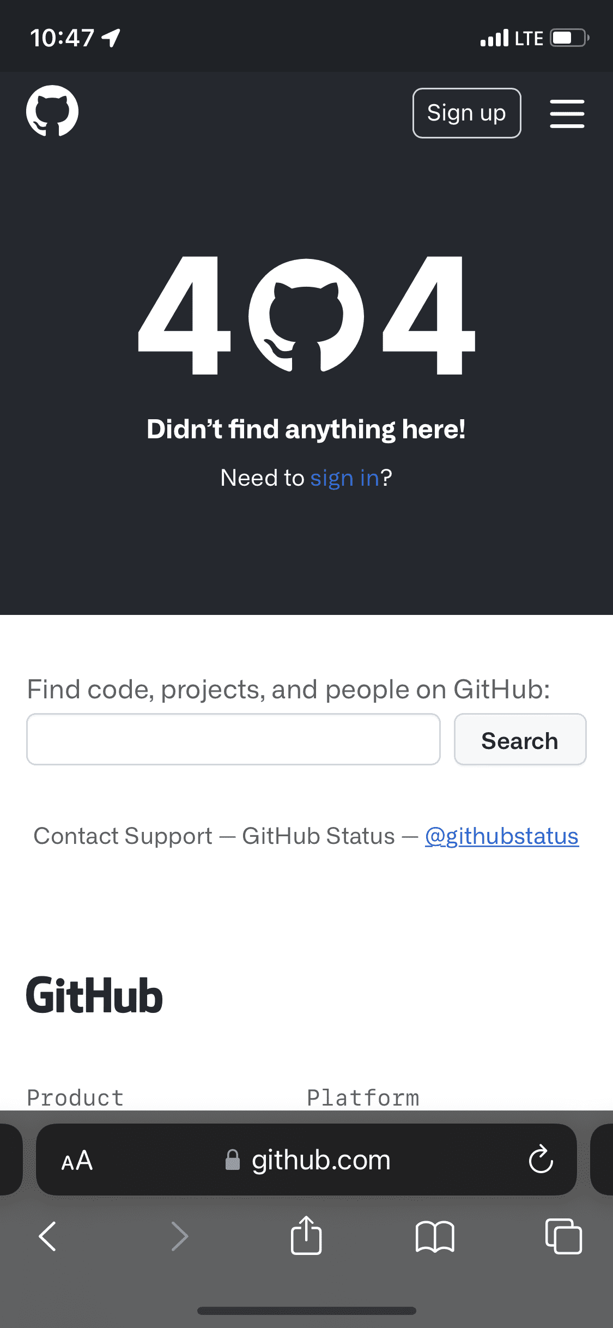
Task: Open Contact Support link
Action: point(123,836)
